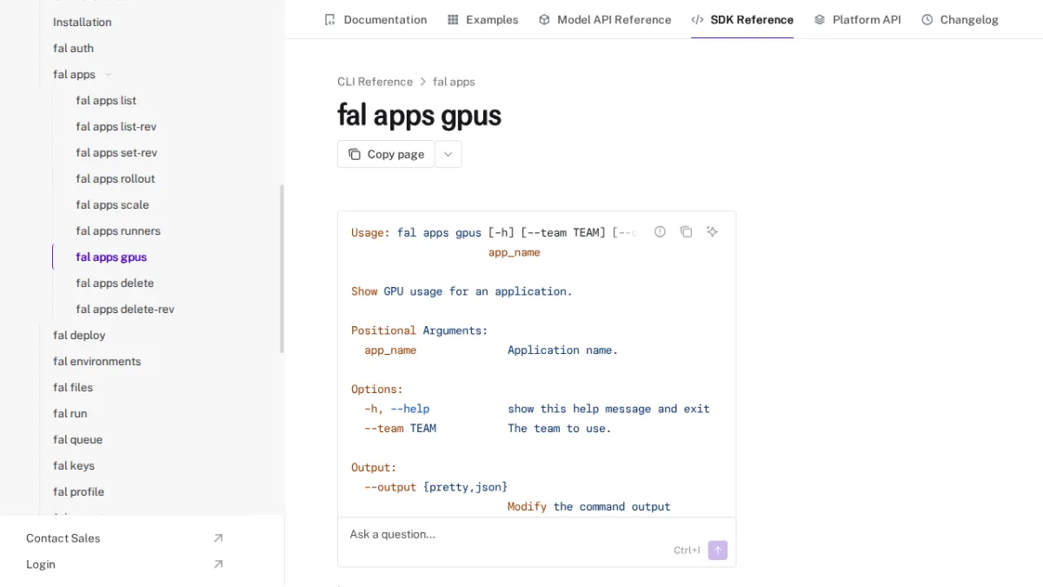Click the Copy page button
This screenshot has height=587, width=1043.
point(386,154)
